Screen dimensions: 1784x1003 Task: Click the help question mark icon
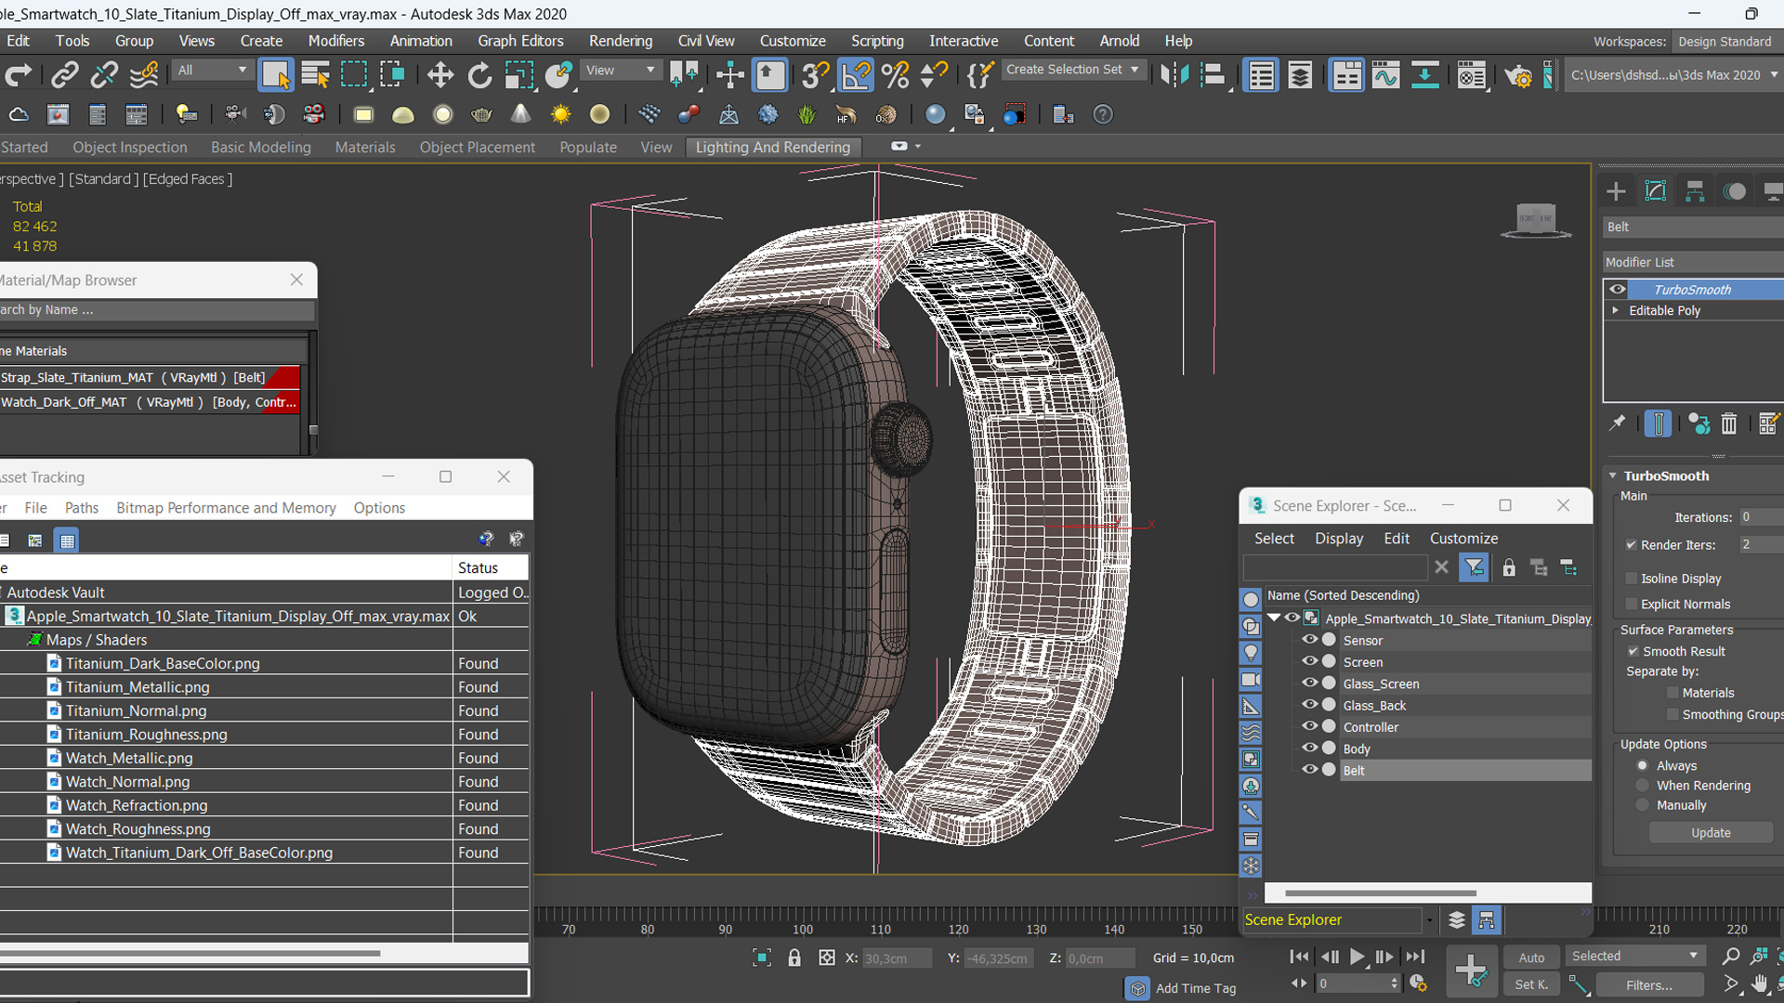(1103, 114)
